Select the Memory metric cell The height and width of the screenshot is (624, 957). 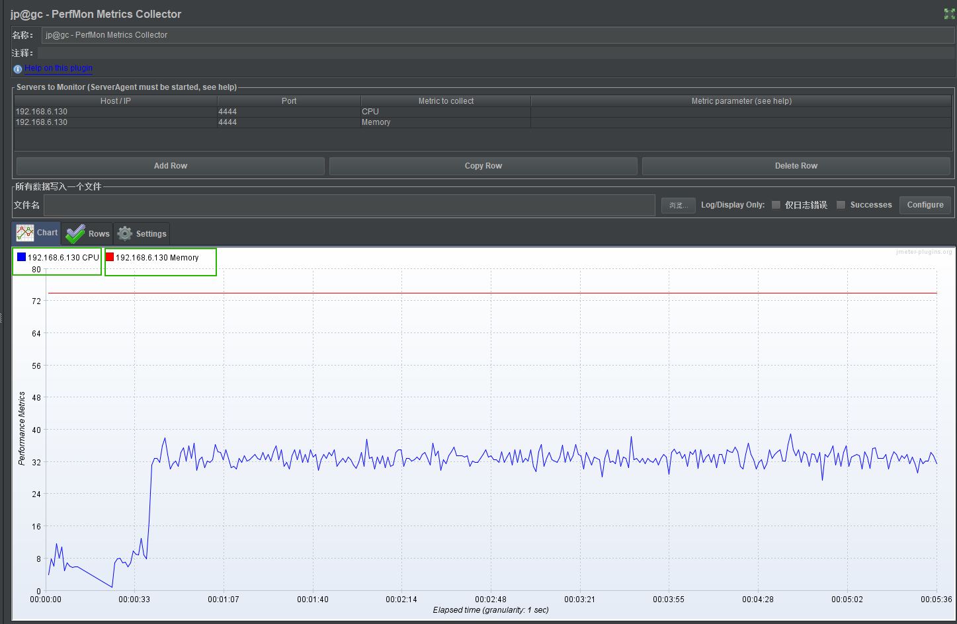446,122
